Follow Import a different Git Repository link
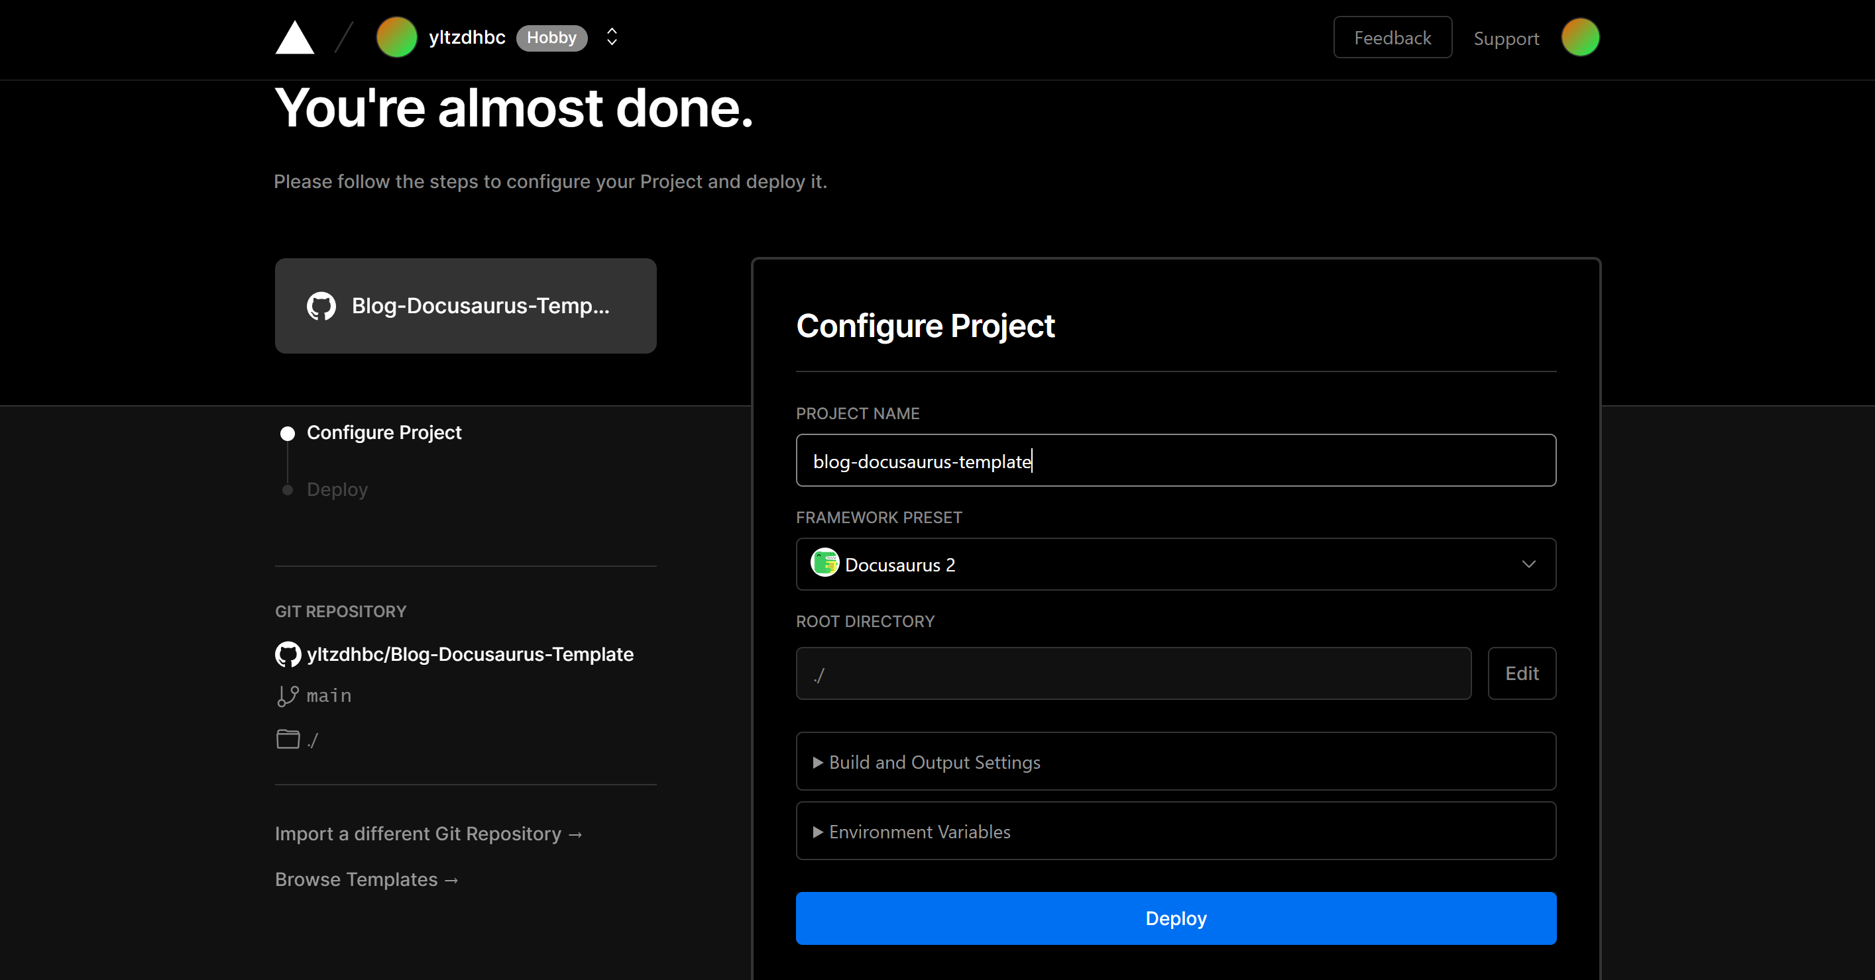 (429, 834)
